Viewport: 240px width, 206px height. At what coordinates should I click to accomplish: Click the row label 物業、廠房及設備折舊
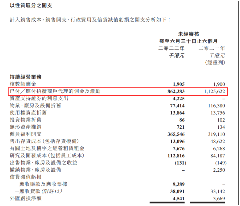(x=36, y=106)
